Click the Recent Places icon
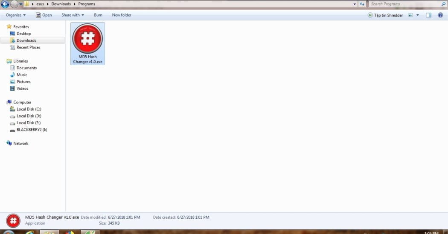This screenshot has width=448, height=234. click(12, 47)
